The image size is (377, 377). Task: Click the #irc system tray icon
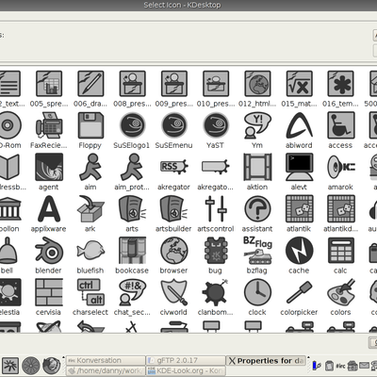point(340,366)
